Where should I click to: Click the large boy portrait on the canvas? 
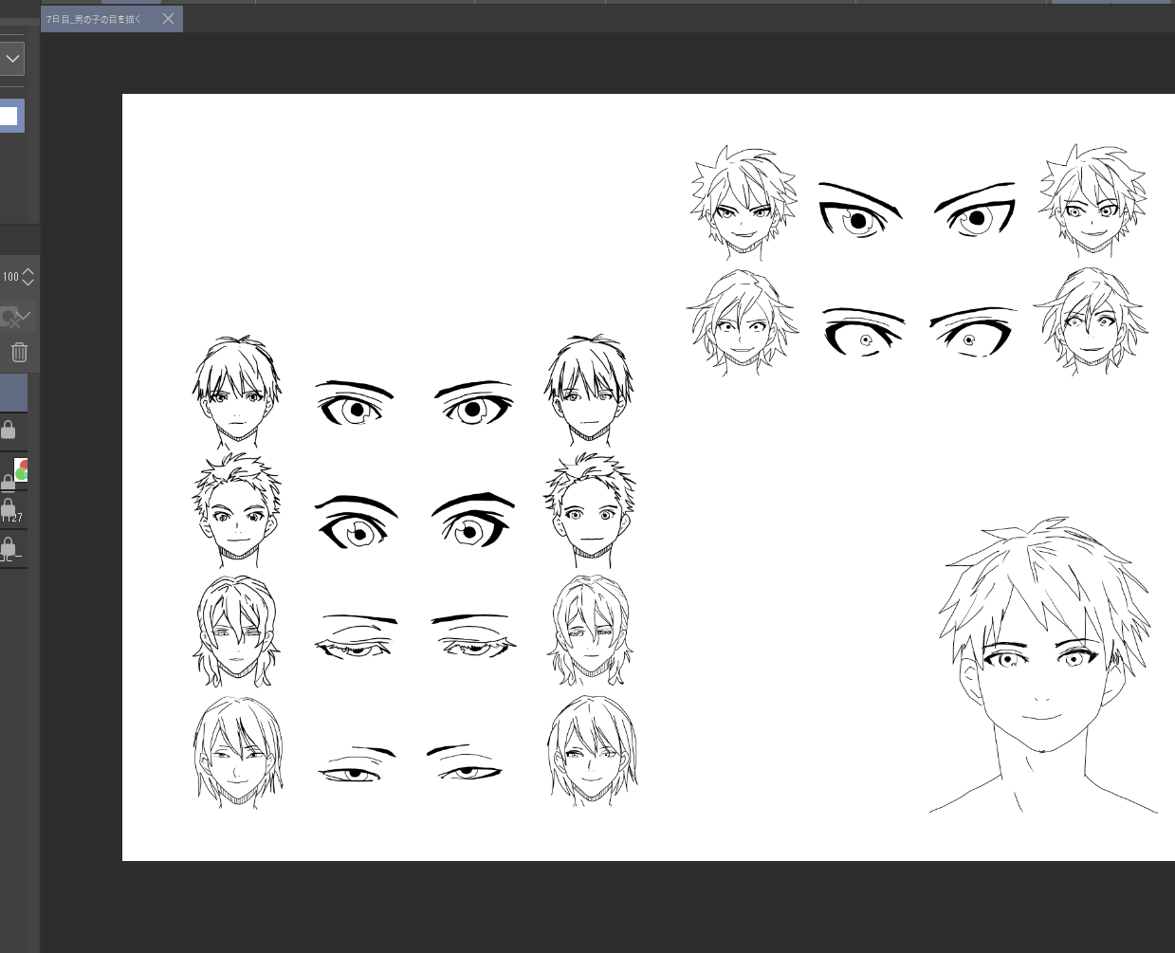click(x=1041, y=664)
